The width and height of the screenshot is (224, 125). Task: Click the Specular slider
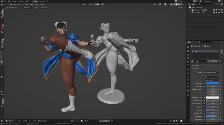tap(212, 110)
